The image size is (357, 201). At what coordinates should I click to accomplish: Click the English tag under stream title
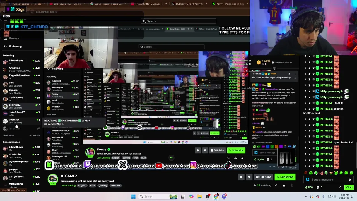click(x=82, y=186)
